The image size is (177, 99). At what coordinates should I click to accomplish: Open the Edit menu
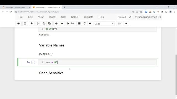tap(30, 17)
